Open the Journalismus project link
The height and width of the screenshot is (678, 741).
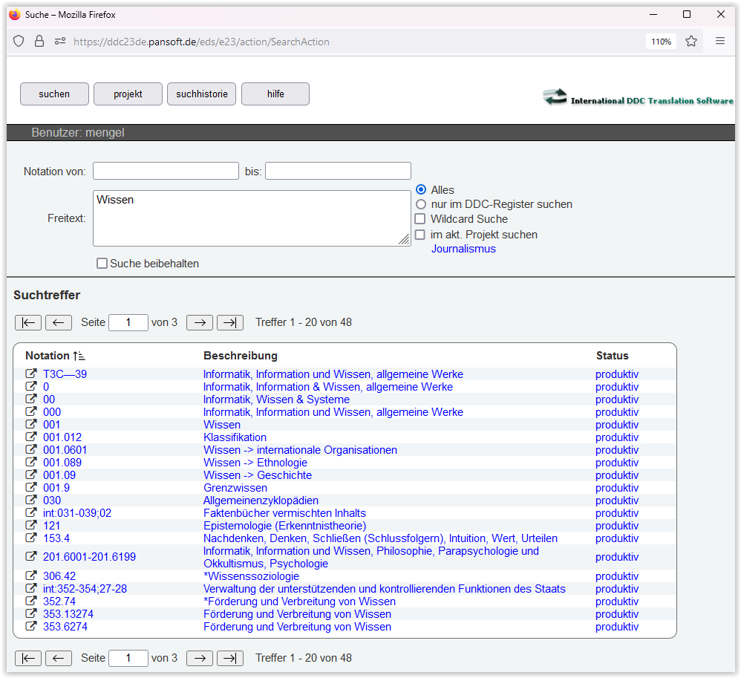pyautogui.click(x=463, y=249)
